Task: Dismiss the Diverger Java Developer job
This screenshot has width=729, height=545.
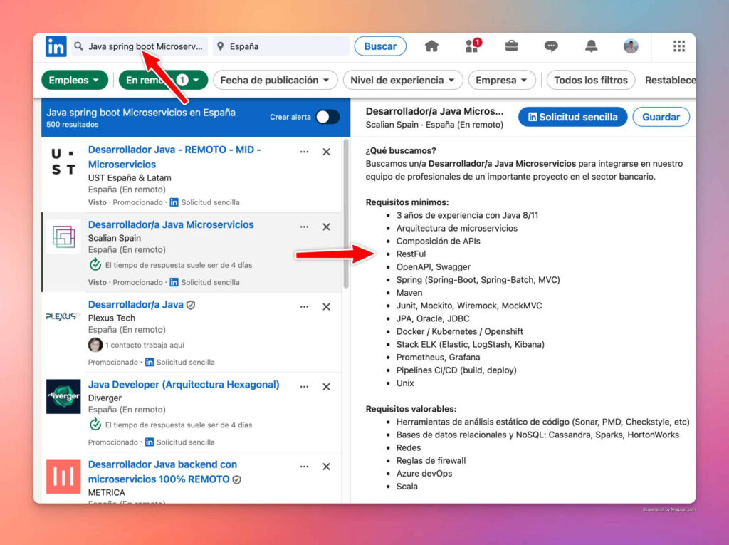Action: [326, 387]
